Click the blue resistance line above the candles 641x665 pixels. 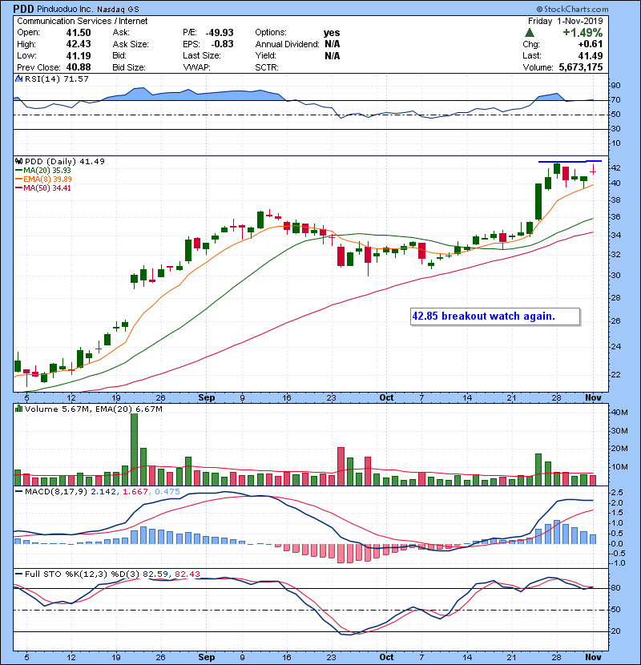coord(570,161)
